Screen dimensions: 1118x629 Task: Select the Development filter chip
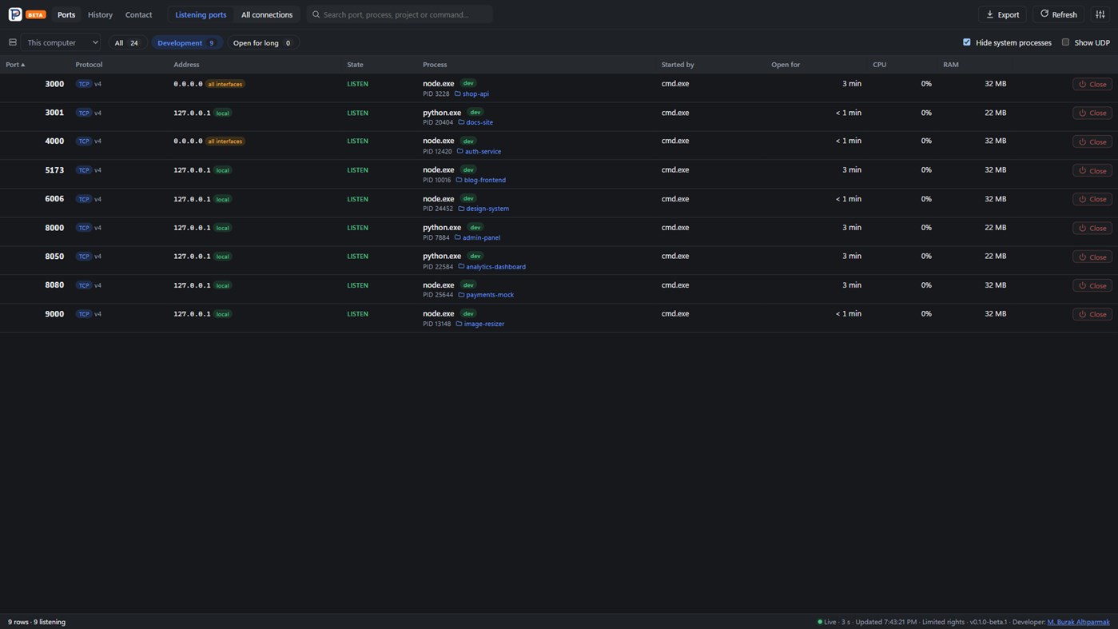(x=186, y=42)
